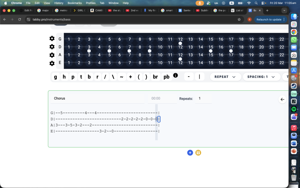This screenshot has width=300, height=188.
Task: Insert vibrato with the ~ symbol key
Action: 121,77
